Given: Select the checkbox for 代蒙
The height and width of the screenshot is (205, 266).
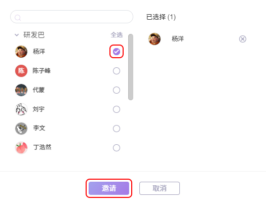Looking at the screenshot, I should [117, 90].
